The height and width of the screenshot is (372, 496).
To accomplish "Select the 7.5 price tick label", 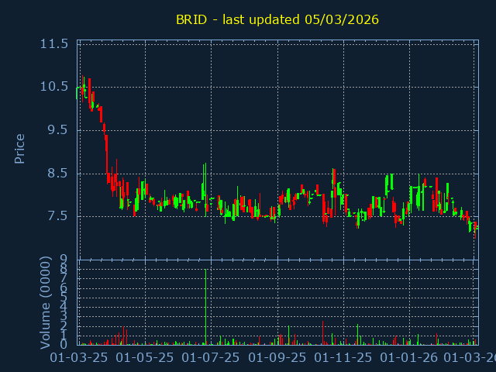I will tap(57, 216).
